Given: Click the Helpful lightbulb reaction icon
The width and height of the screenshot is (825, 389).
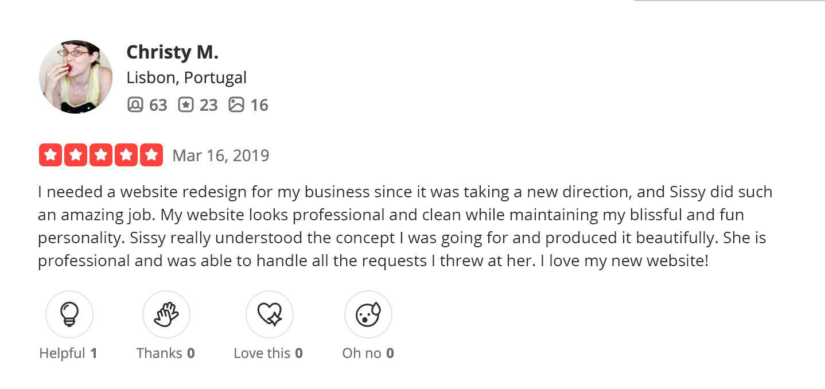Looking at the screenshot, I should click(69, 314).
